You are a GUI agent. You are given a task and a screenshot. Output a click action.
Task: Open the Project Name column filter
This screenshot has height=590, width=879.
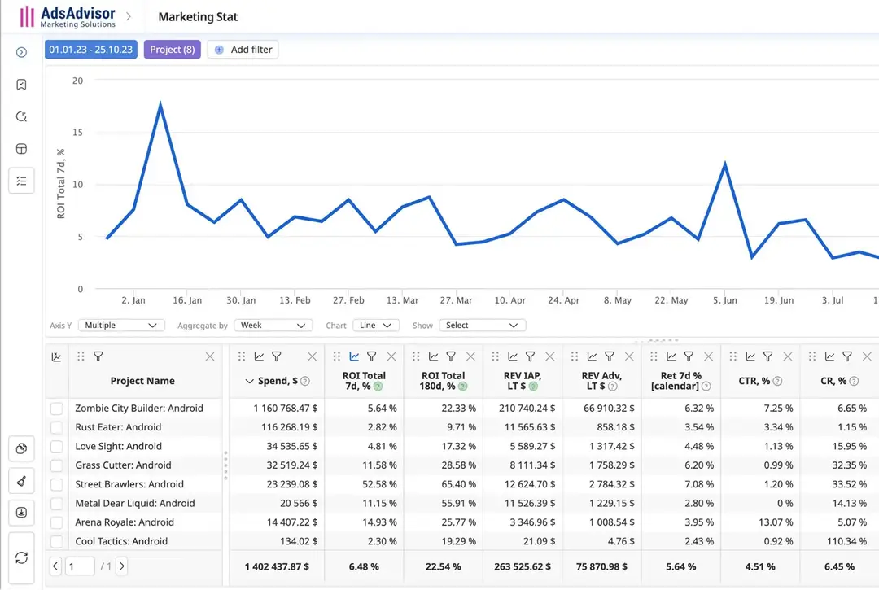pos(98,356)
